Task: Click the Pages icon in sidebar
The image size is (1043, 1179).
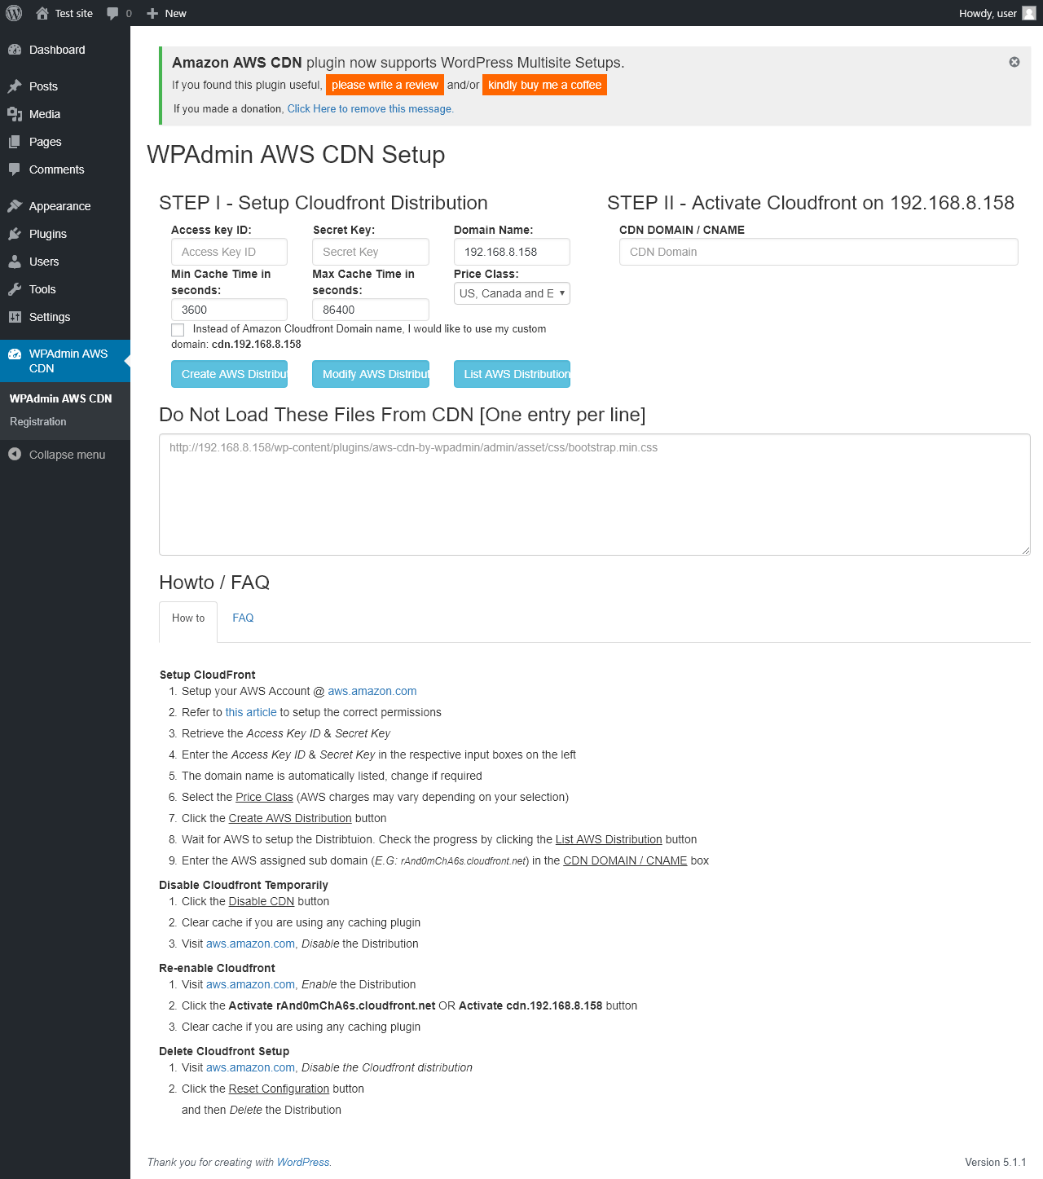Action: click(15, 142)
